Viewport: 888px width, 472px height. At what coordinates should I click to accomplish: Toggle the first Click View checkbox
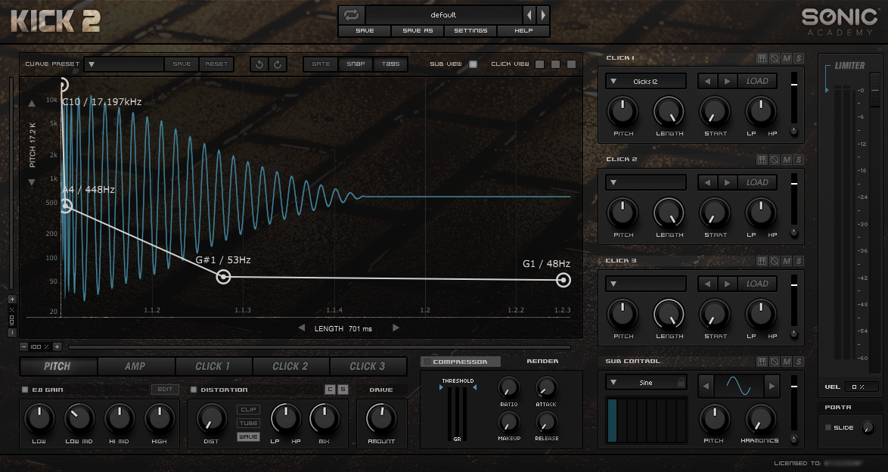540,64
